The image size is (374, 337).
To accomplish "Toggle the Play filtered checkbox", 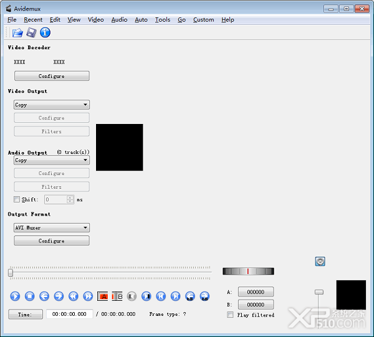I will coord(230,315).
